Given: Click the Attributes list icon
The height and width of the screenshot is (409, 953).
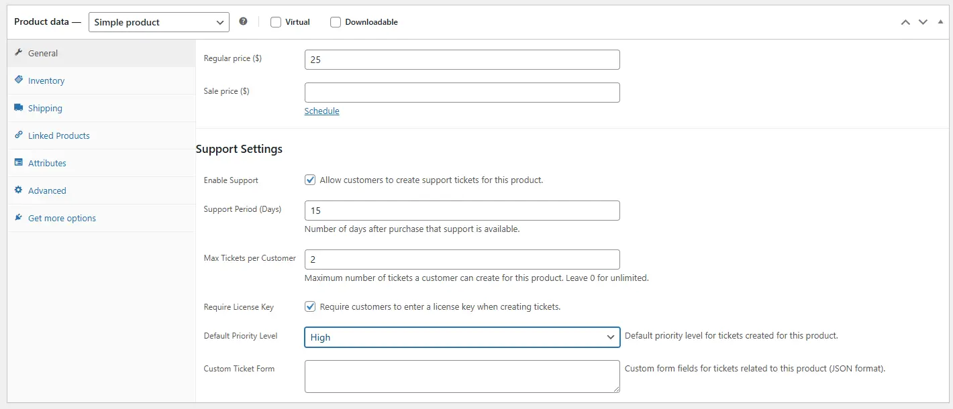Looking at the screenshot, I should (19, 163).
